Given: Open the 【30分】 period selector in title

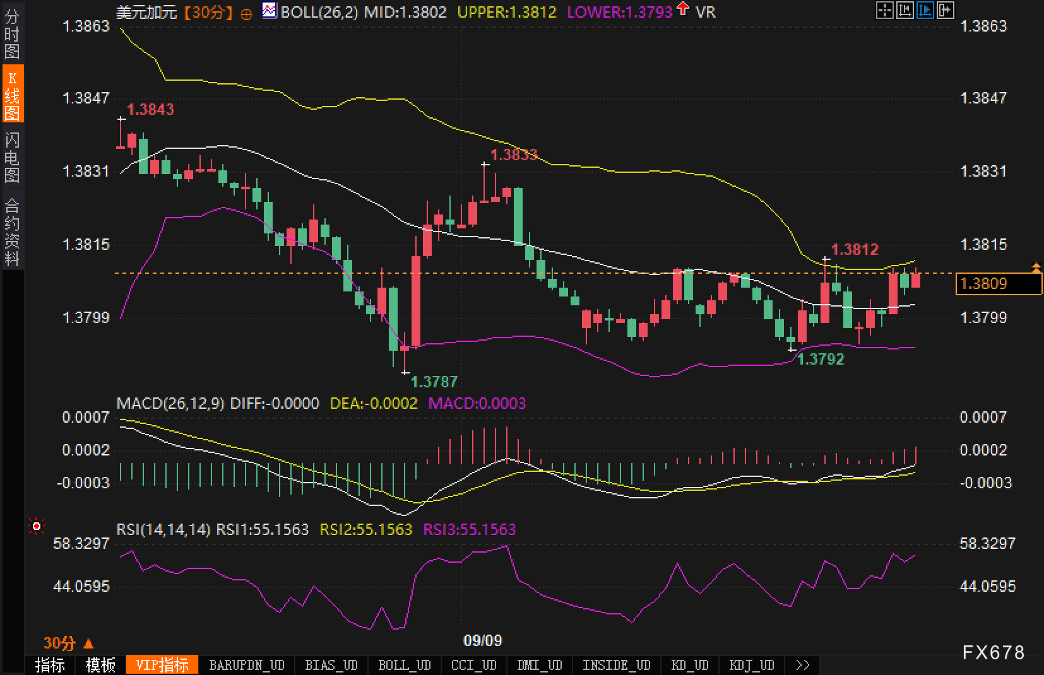Looking at the screenshot, I should pos(208,12).
